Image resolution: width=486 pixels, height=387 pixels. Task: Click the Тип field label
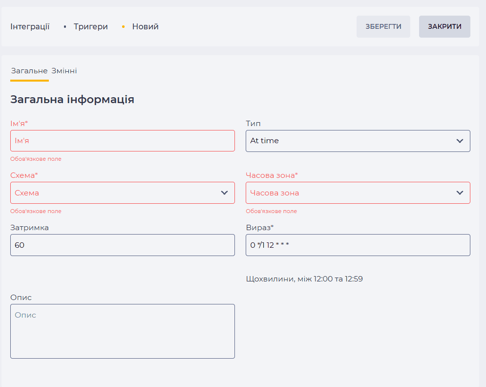tap(253, 124)
